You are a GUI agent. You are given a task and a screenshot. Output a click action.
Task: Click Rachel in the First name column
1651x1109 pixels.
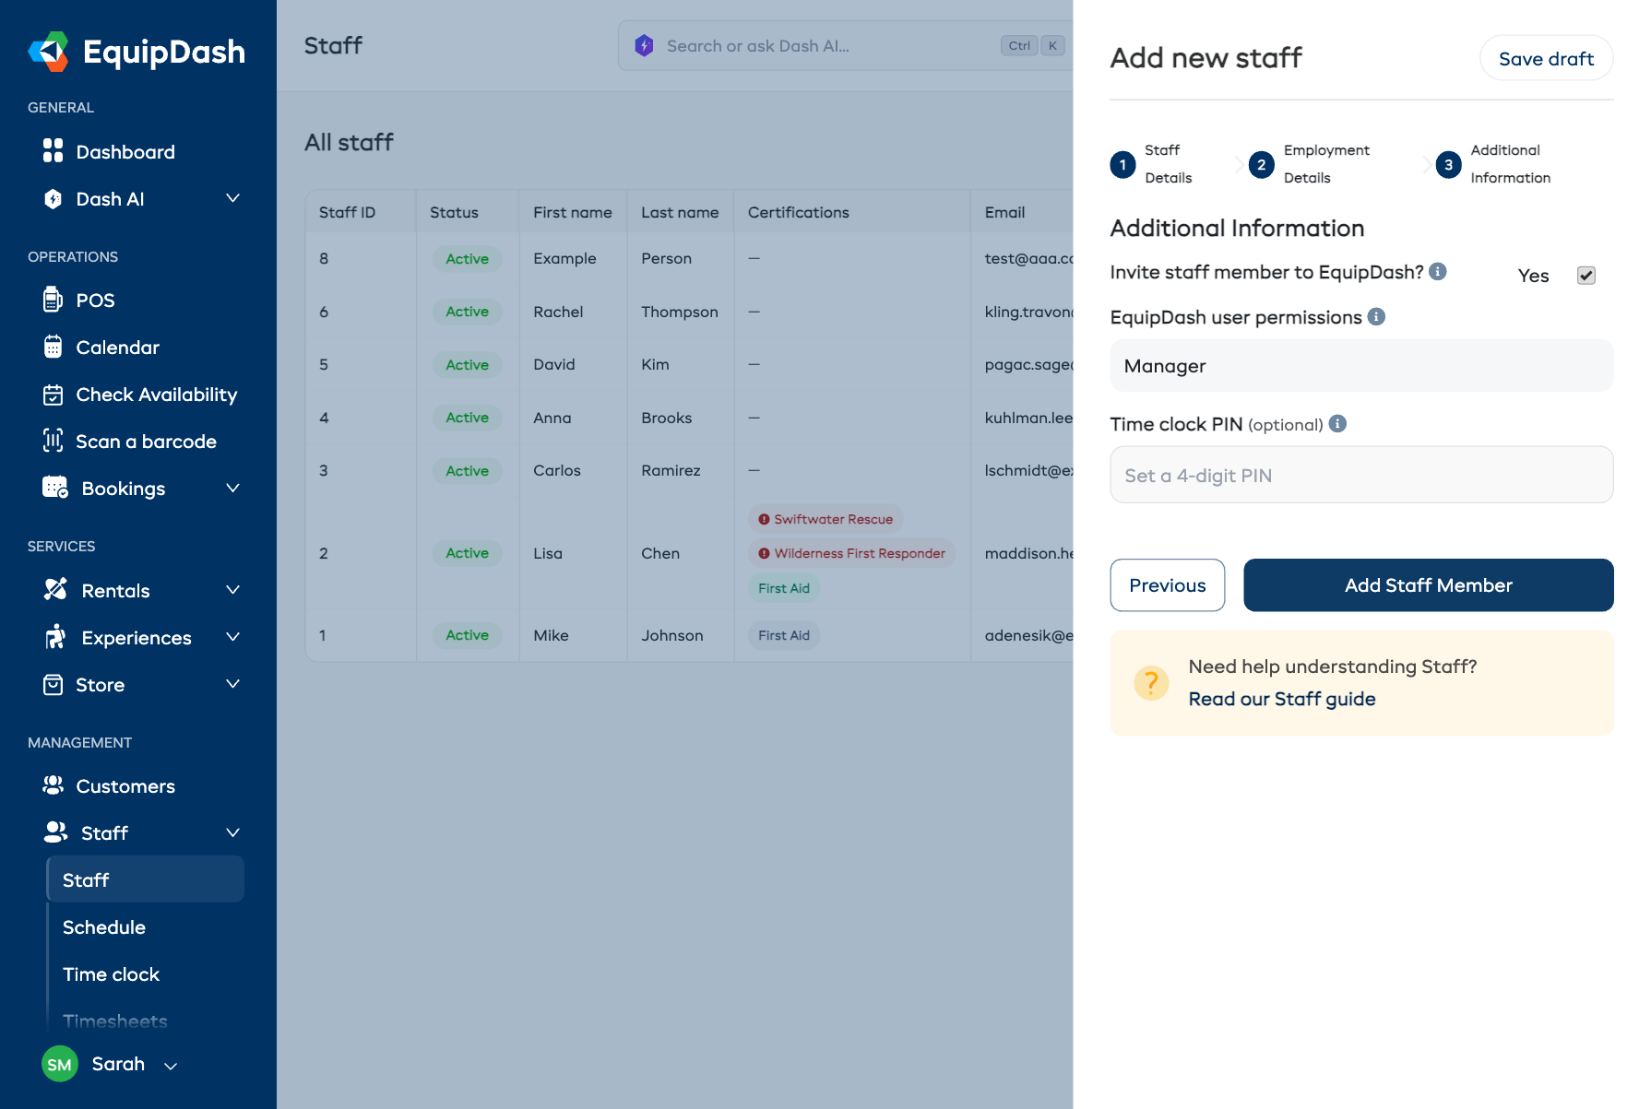558,312
